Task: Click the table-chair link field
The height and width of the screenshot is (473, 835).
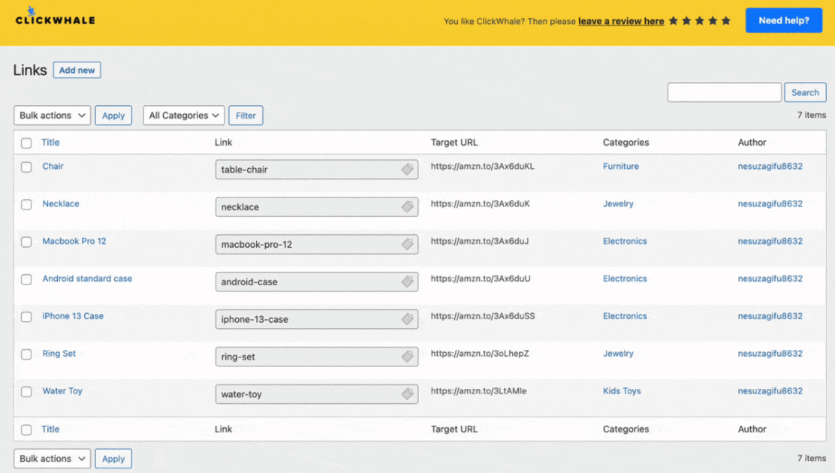Action: click(317, 170)
